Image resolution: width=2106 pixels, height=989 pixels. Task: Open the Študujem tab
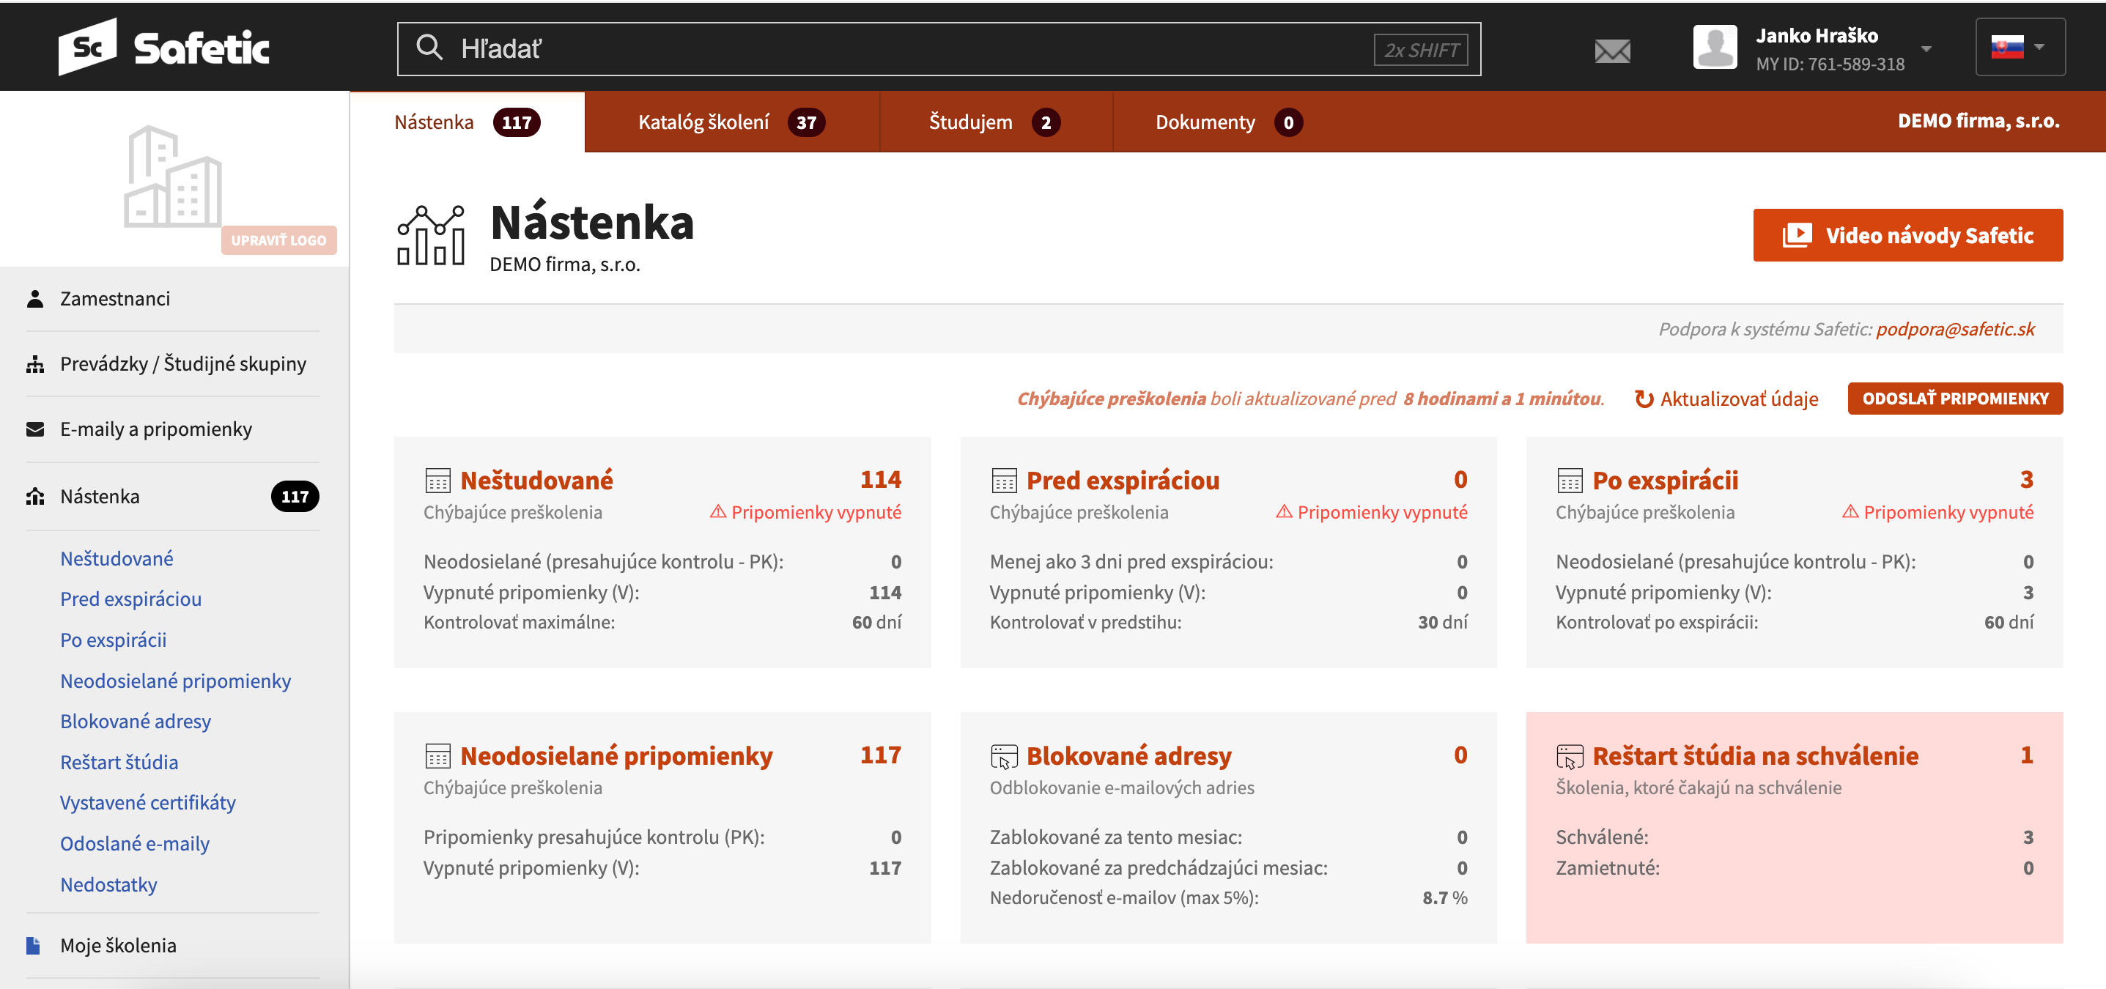pyautogui.click(x=995, y=122)
